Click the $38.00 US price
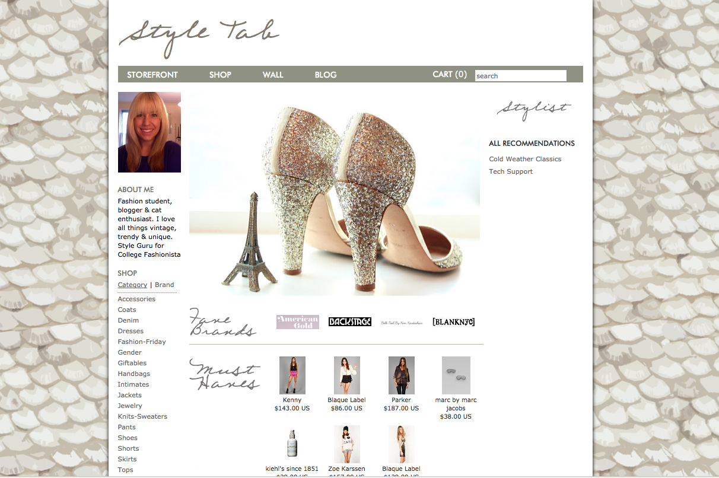 point(456,416)
